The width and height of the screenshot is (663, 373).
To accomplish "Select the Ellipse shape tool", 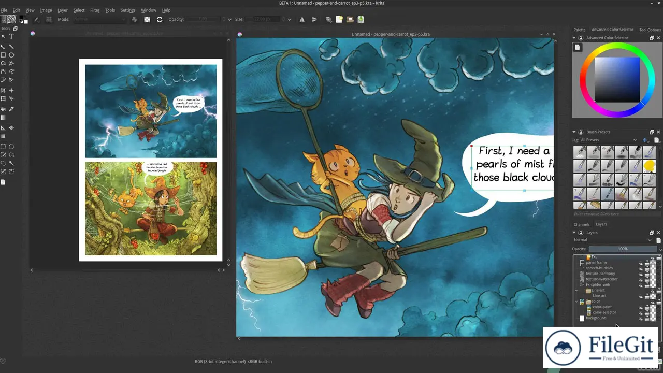I will (11, 55).
